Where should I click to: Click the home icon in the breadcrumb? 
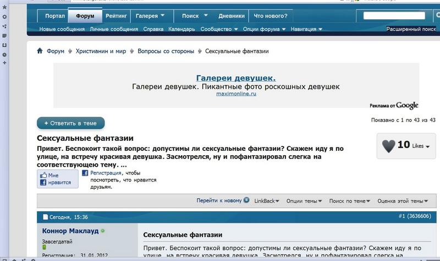[x=40, y=52]
